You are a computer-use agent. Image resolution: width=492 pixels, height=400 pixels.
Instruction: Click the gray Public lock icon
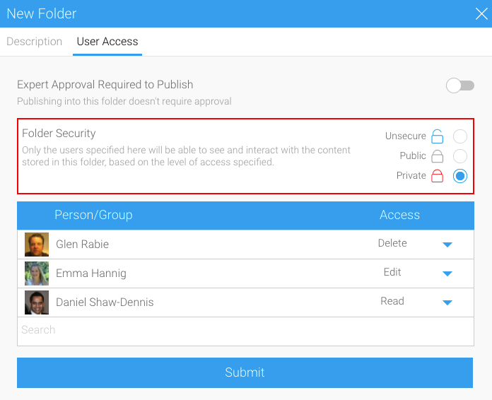point(438,156)
